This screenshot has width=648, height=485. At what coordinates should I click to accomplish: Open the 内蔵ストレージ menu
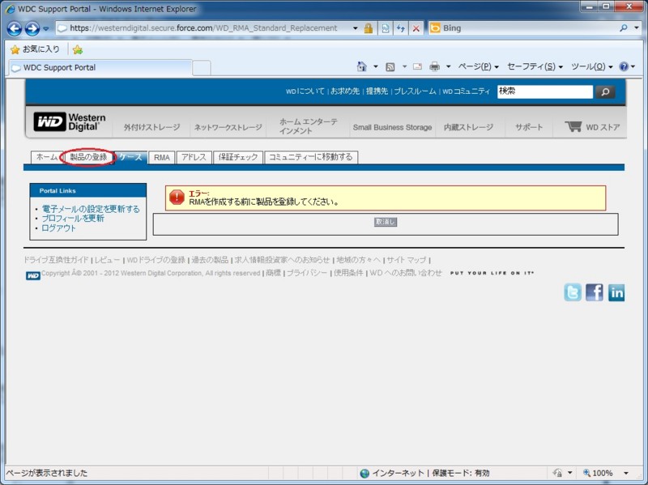pos(468,127)
